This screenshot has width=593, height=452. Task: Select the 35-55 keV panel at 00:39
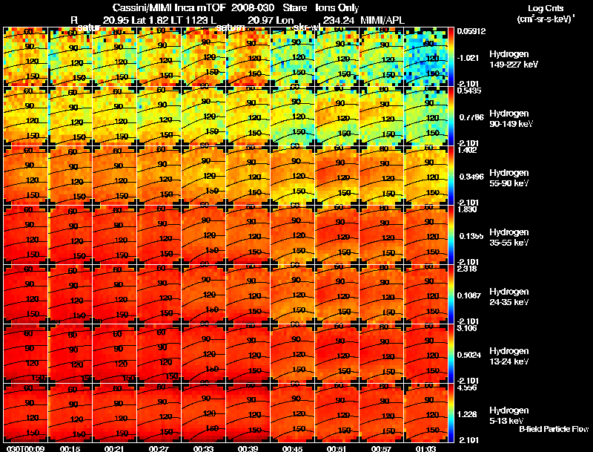248,235
